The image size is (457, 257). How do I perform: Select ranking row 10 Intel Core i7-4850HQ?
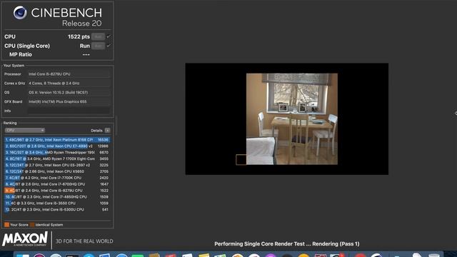click(57, 197)
